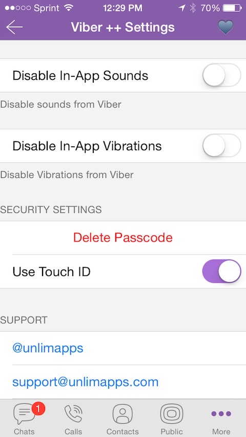The width and height of the screenshot is (246, 437).
Task: Turn off Use Touch ID switch
Action: click(x=221, y=271)
